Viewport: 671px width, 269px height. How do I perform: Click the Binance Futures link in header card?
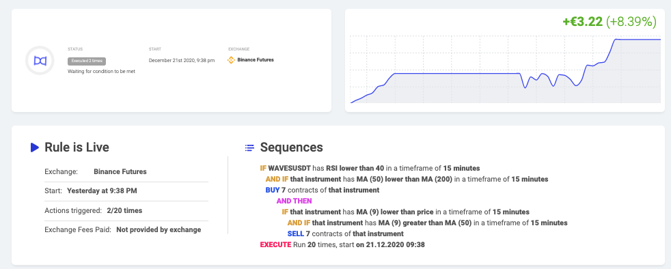256,60
